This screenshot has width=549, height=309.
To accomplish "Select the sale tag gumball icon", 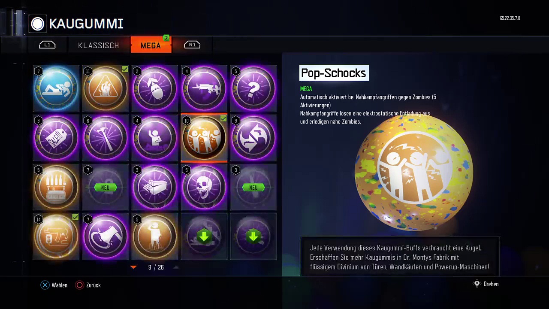I will pos(56,138).
